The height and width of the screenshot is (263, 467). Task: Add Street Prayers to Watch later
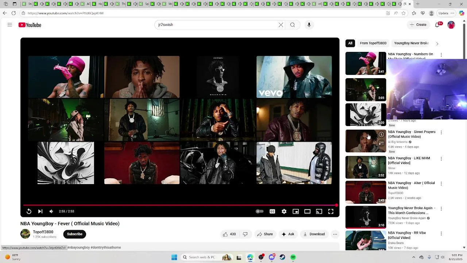381,134
